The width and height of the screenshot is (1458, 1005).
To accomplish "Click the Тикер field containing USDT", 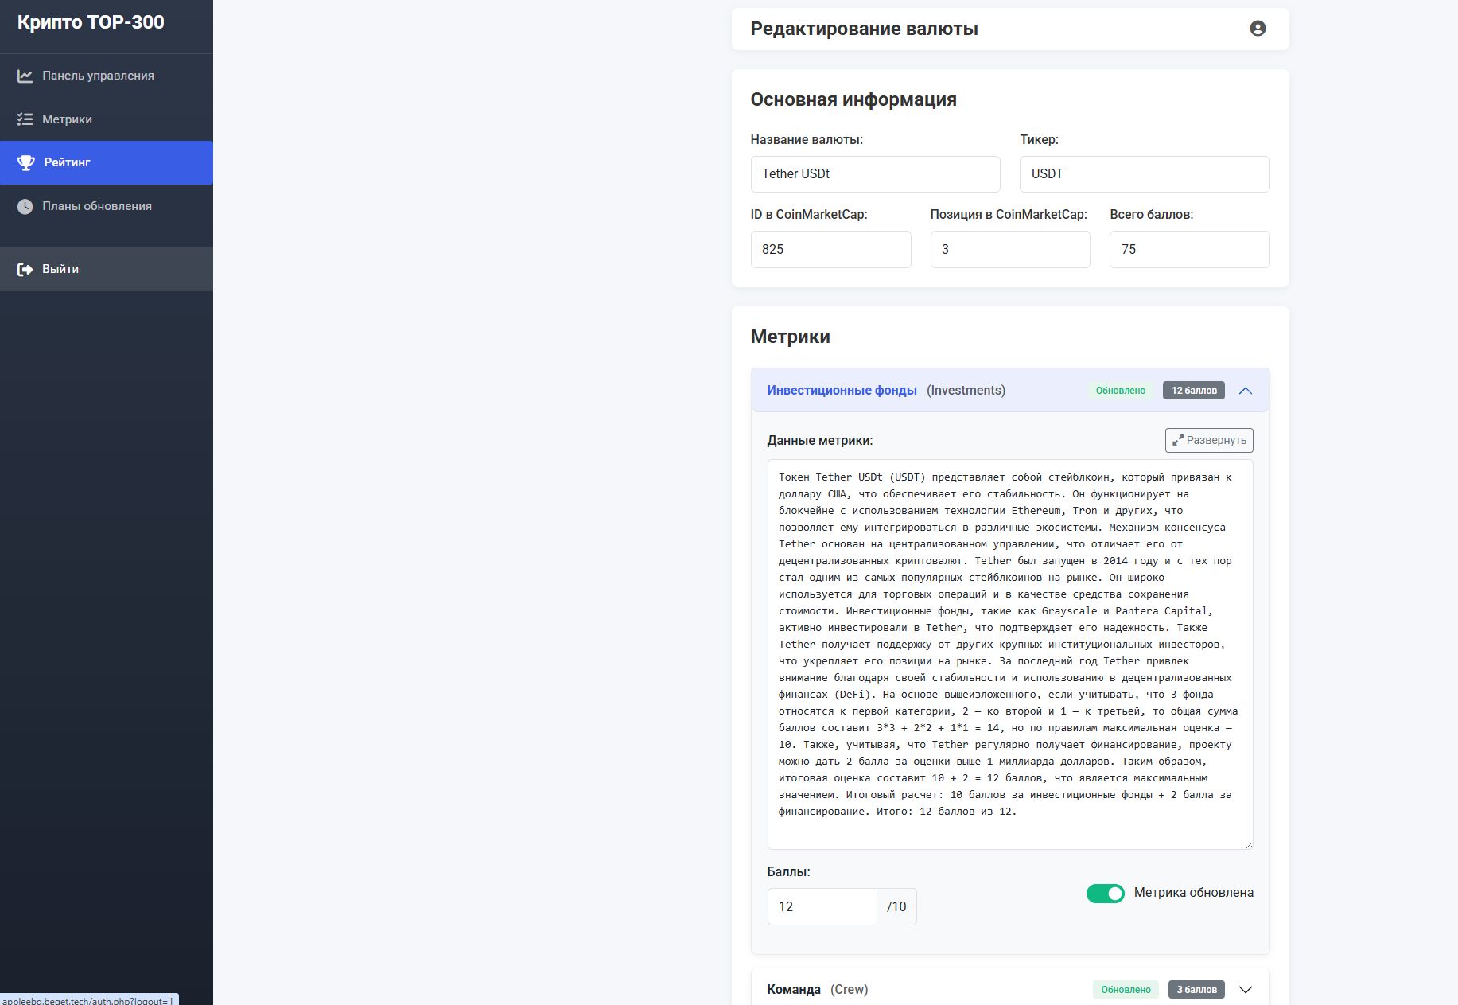I will (x=1145, y=174).
